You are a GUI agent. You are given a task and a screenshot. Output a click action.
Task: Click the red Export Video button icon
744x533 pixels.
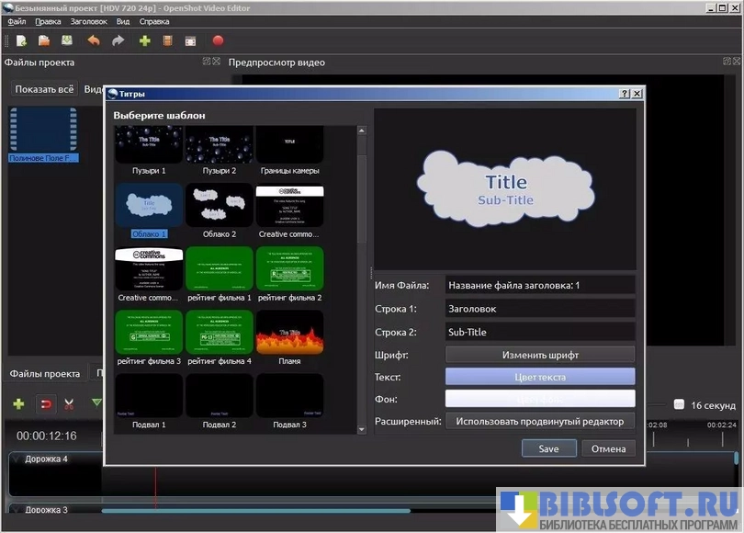218,40
